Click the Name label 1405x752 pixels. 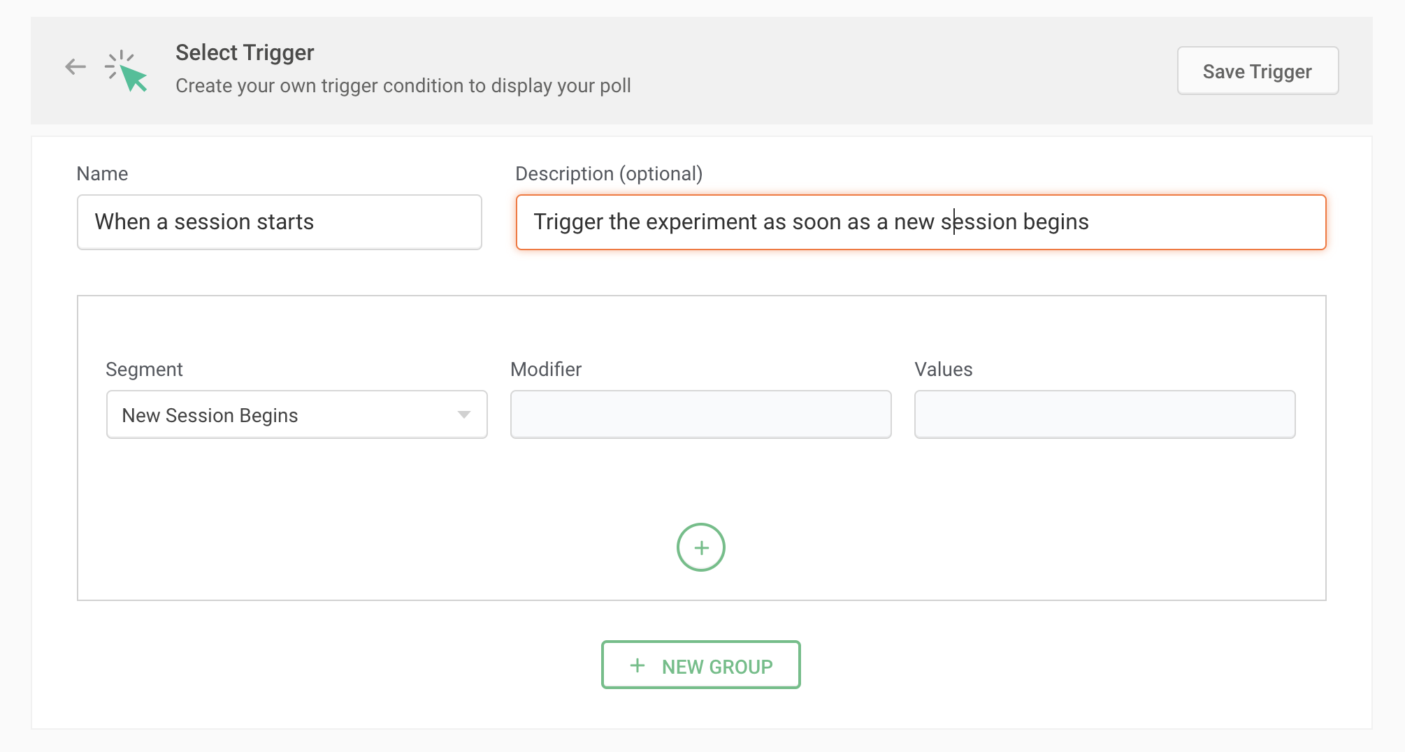point(102,174)
